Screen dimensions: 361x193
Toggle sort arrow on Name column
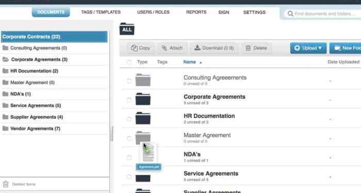pyautogui.click(x=201, y=62)
